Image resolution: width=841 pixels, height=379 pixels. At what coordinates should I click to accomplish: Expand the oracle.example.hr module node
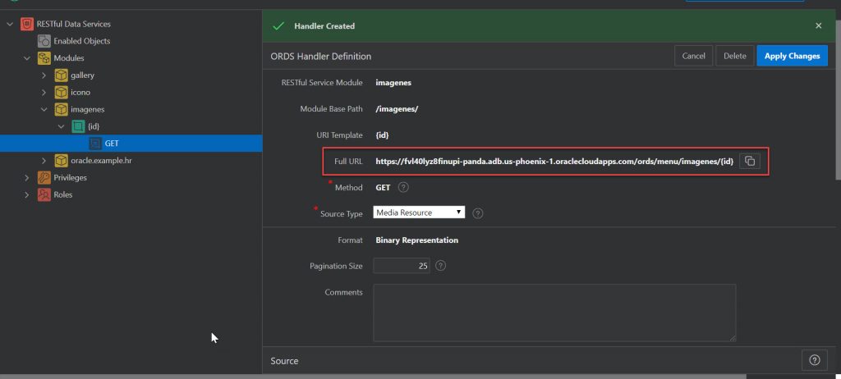pos(44,160)
